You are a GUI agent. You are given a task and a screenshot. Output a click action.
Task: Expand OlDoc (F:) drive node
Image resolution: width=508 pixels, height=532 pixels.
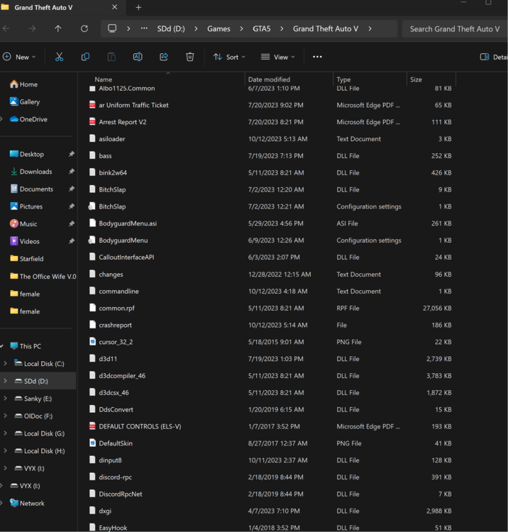[5, 416]
